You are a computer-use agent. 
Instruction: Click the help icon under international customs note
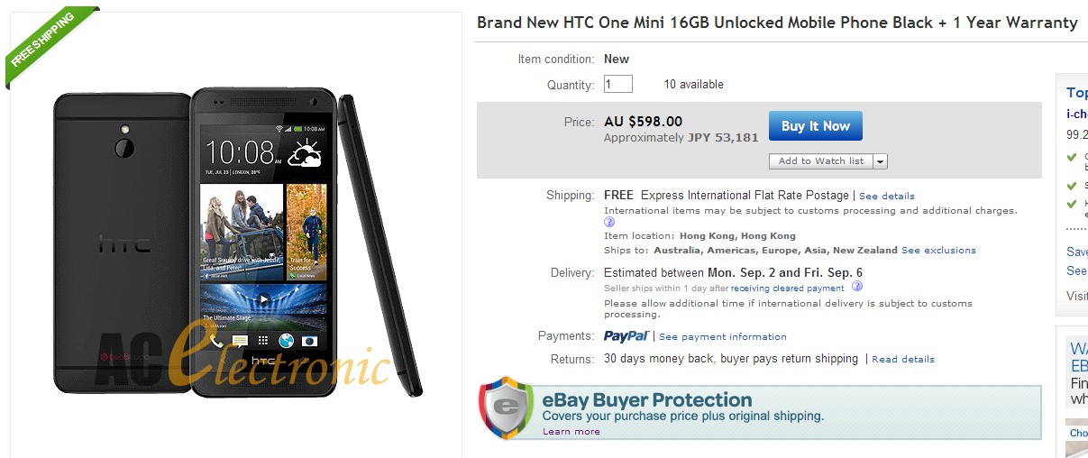tap(609, 222)
